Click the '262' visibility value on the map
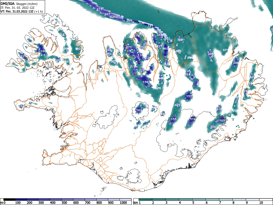The height and width of the screenshot is (205, 273). [115, 17]
